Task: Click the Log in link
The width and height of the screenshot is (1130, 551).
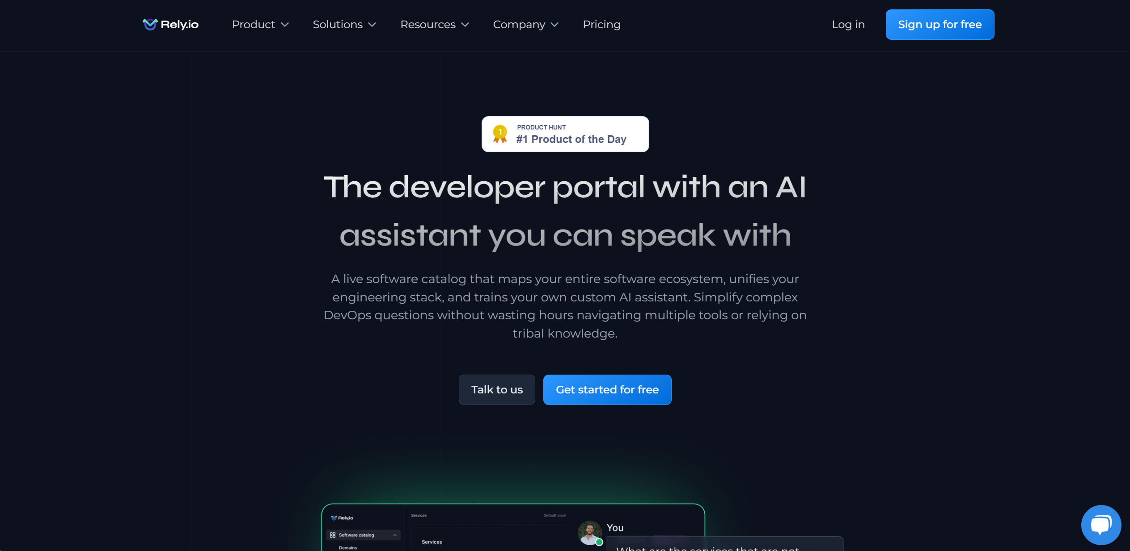Action: coord(848,25)
